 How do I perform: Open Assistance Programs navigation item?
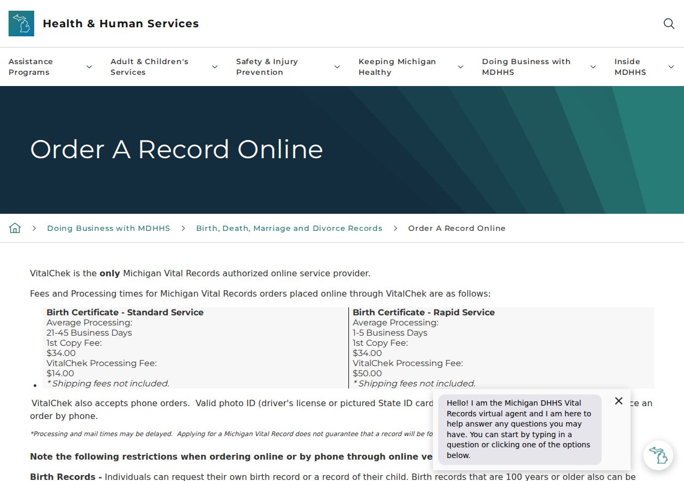pos(30,67)
